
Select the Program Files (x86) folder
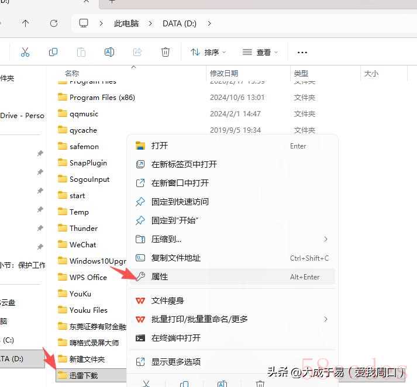[x=102, y=98]
